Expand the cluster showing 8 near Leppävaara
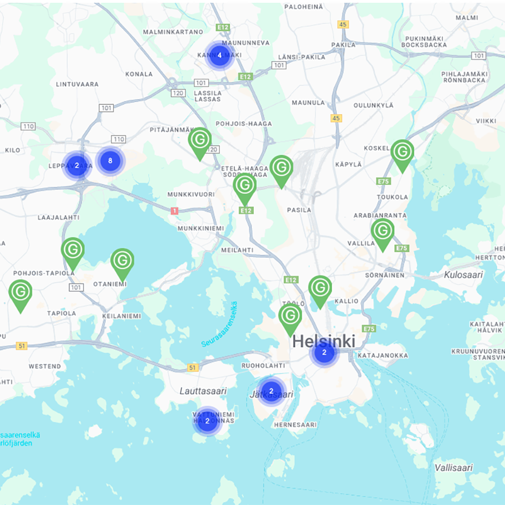 coord(109,160)
